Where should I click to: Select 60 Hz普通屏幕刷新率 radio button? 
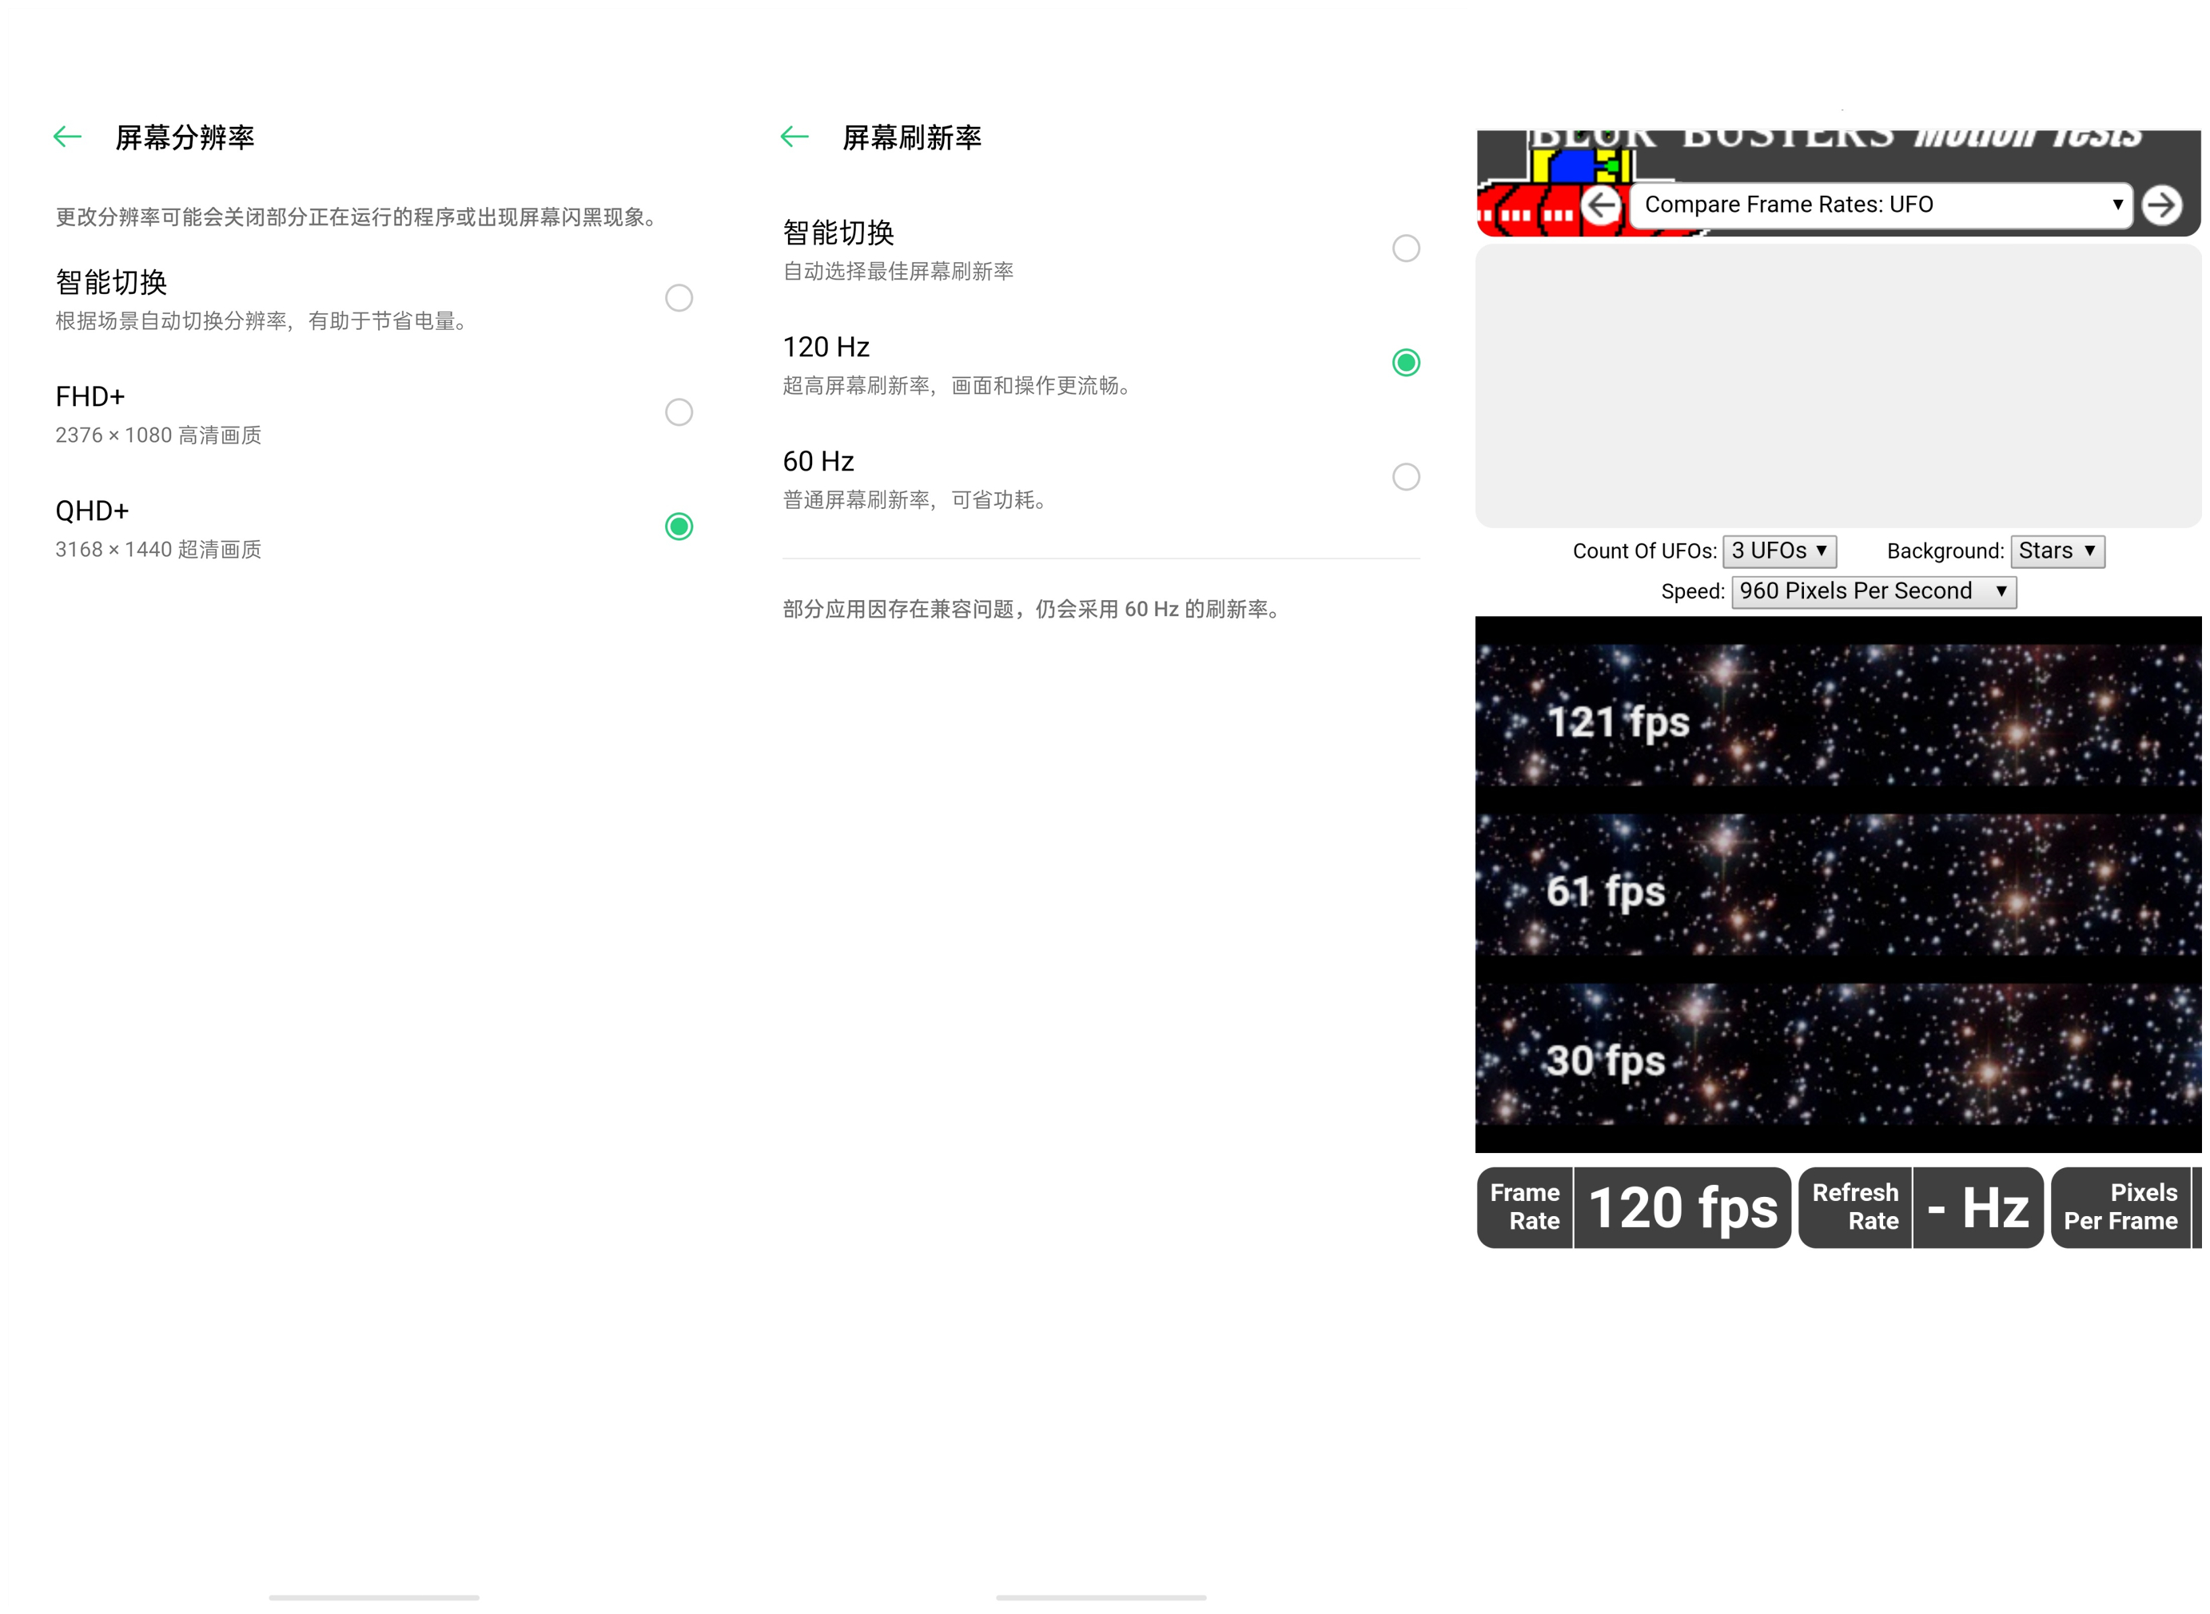pyautogui.click(x=1408, y=477)
